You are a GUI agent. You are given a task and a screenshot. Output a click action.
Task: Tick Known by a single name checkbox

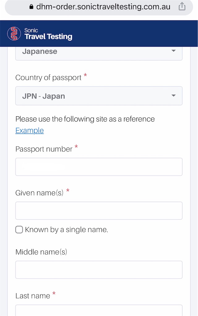[19, 230]
